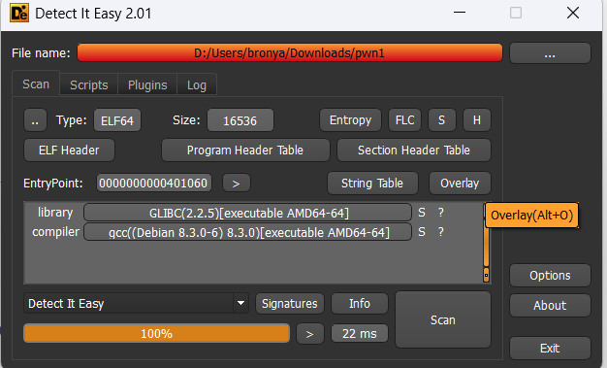Image resolution: width=607 pixels, height=368 pixels.
Task: Open Options
Action: pos(550,276)
